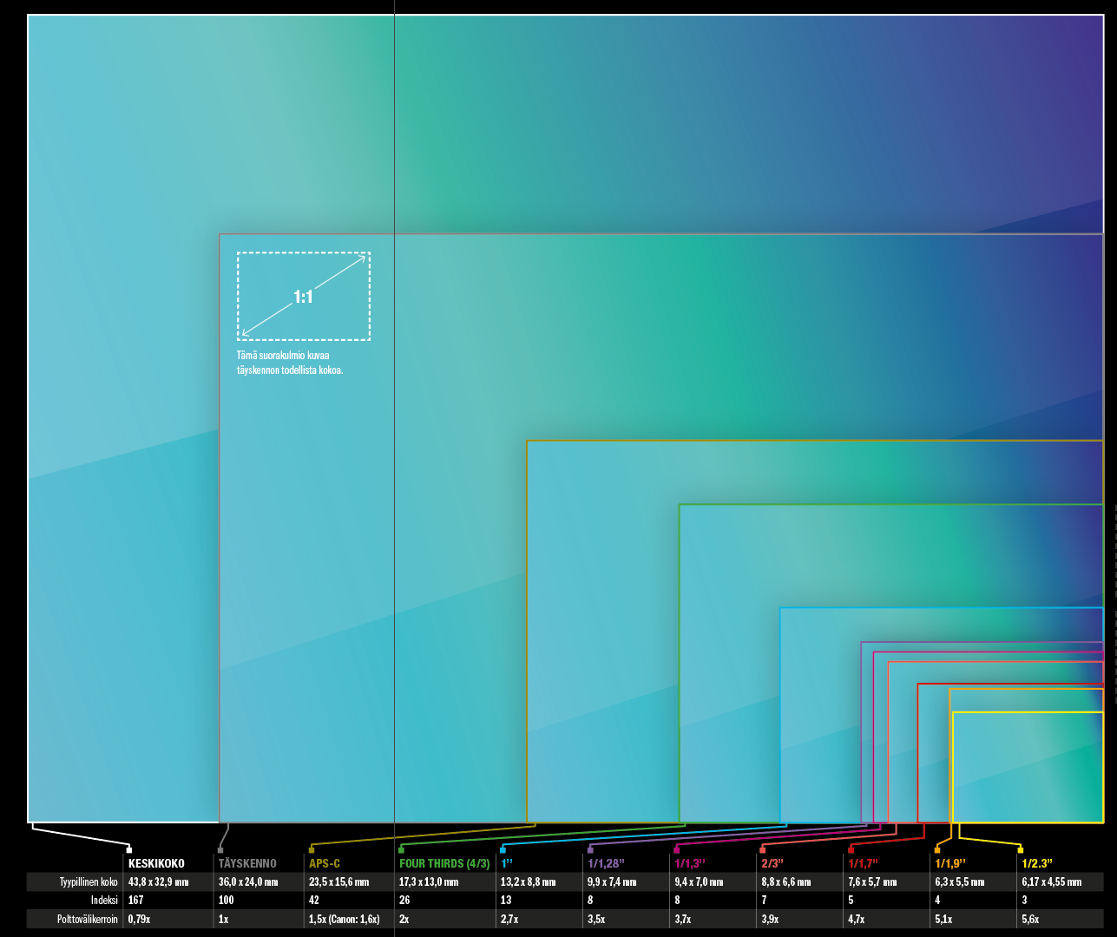Click the caption text below the 1:1 rectangle
Screen dimensions: 1117x937
[290, 363]
